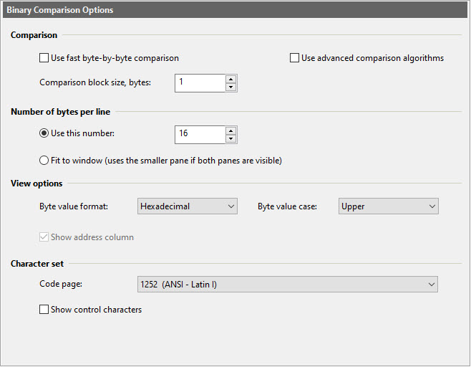Image resolution: width=471 pixels, height=367 pixels.
Task: Increment bytes per line using up arrow
Action: pos(230,130)
